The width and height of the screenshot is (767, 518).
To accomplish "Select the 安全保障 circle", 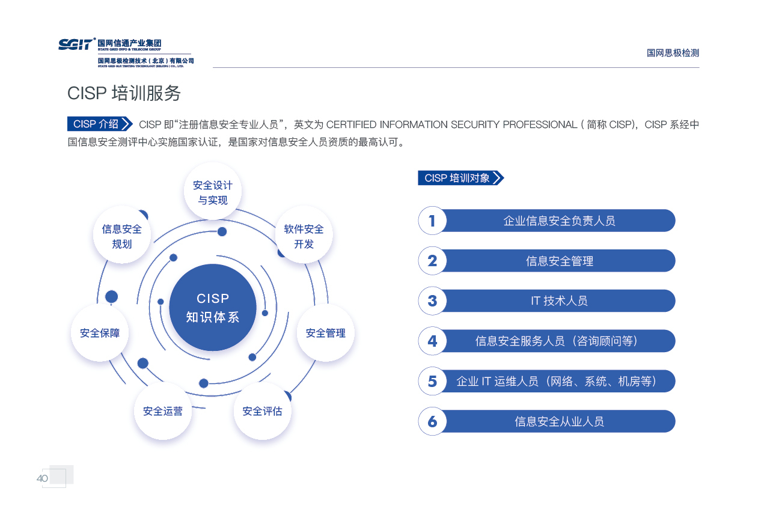I will pos(100,333).
